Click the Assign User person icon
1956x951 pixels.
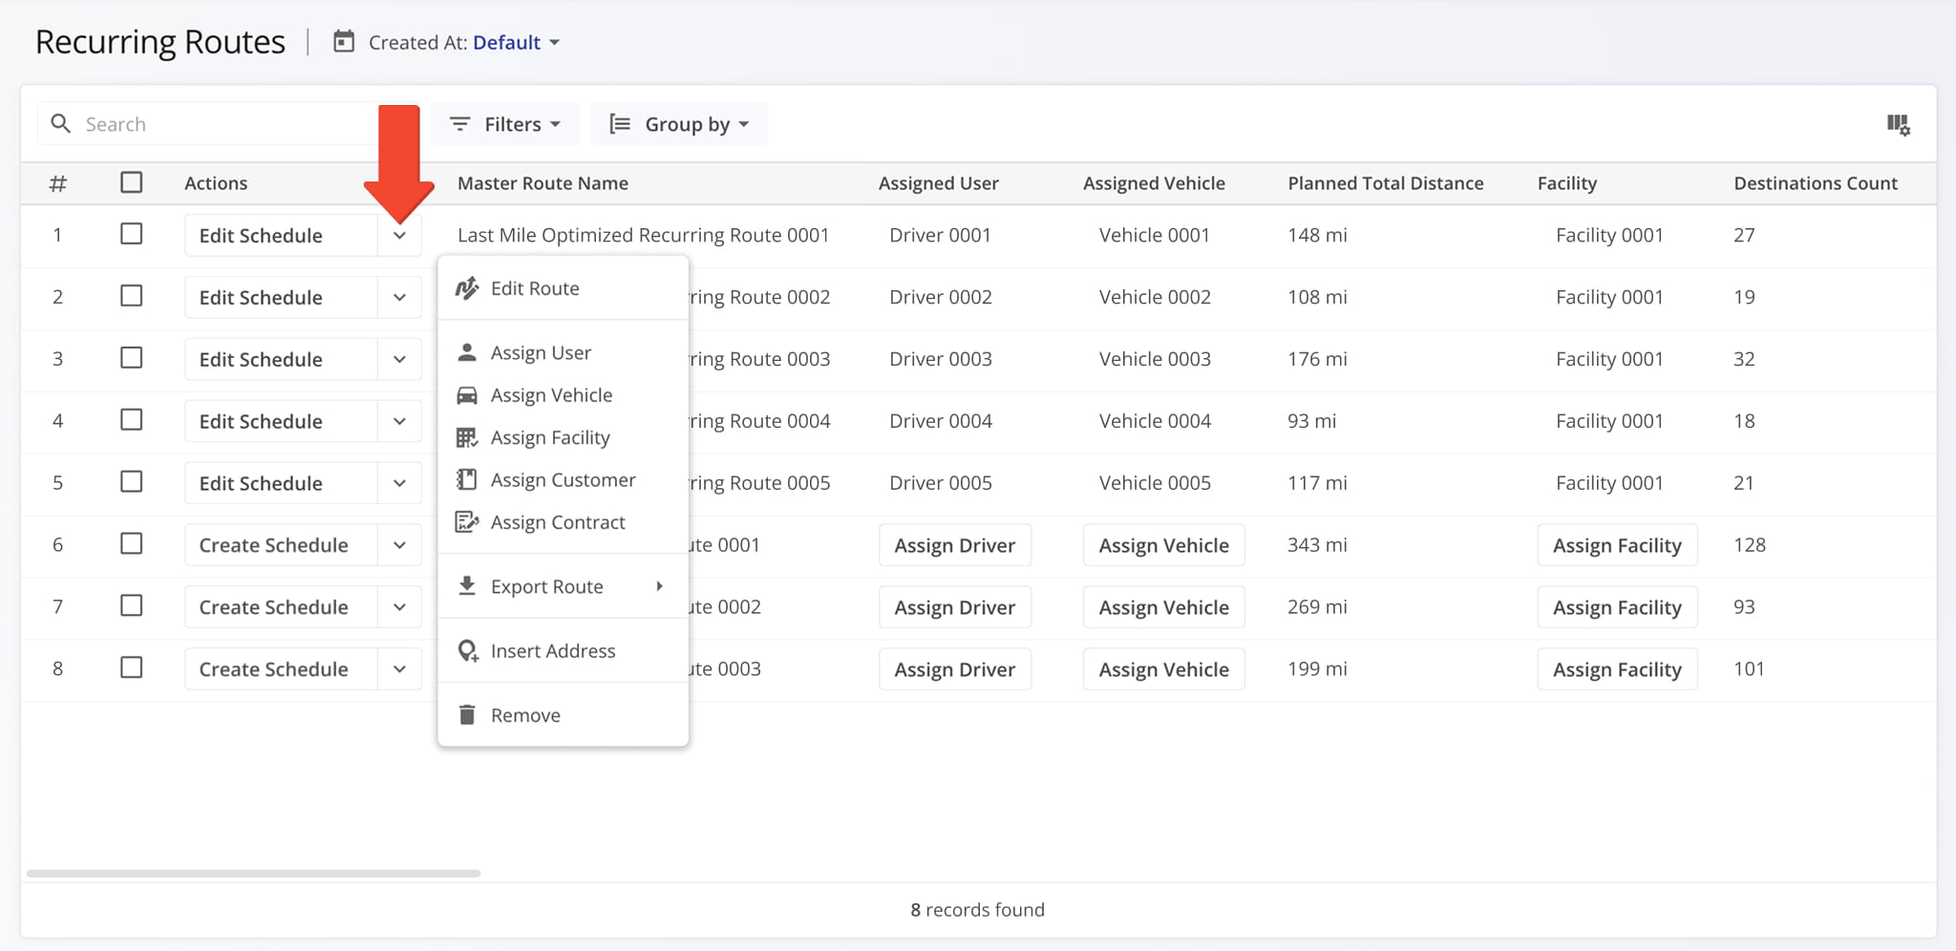[467, 352]
